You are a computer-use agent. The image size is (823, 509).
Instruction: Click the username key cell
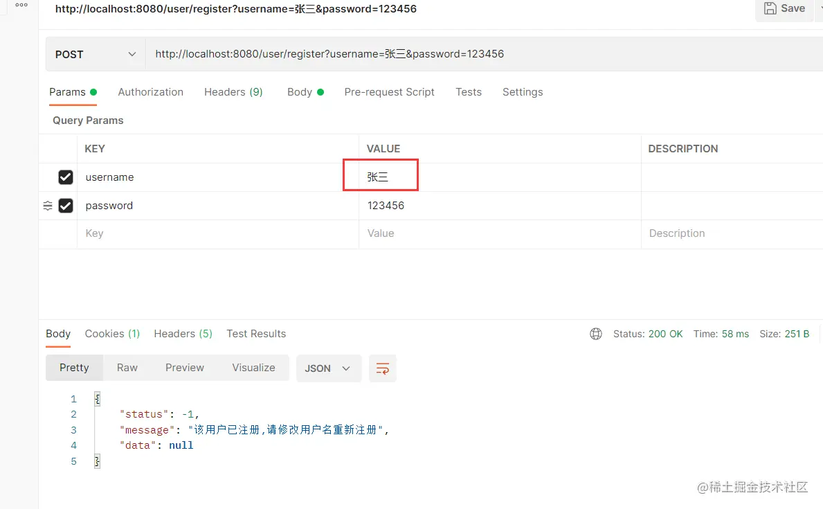(218, 177)
